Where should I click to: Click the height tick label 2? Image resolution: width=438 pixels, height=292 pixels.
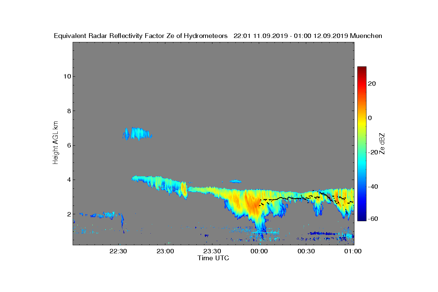(x=68, y=214)
